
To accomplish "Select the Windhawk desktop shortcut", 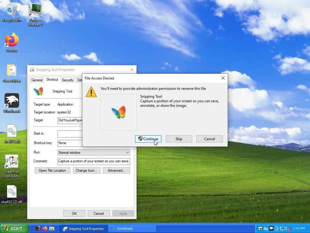I will pos(12,103).
